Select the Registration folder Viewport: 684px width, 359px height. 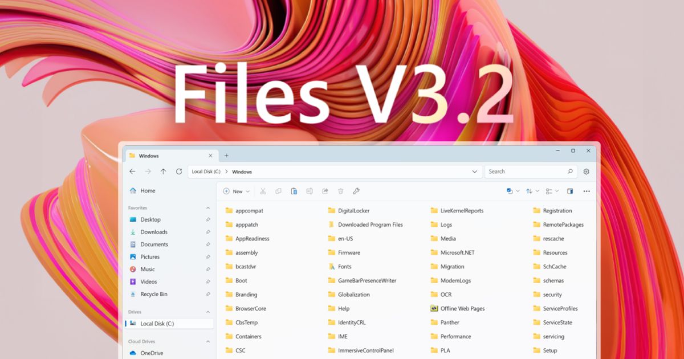pos(552,211)
